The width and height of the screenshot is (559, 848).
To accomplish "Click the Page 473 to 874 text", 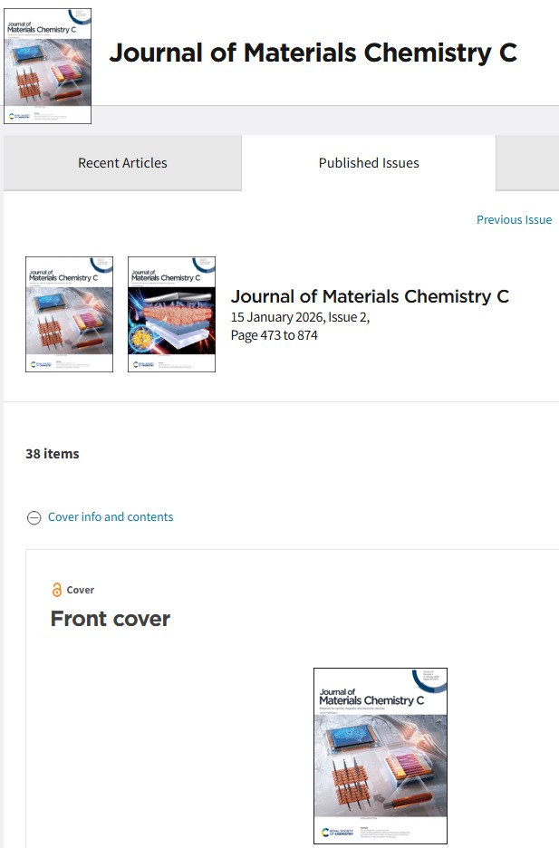I will (274, 335).
